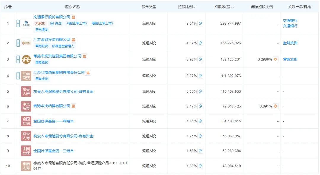The image size is (320, 175).
Task: Open pie chart icon beside 1.39%
Action: pos(200,166)
